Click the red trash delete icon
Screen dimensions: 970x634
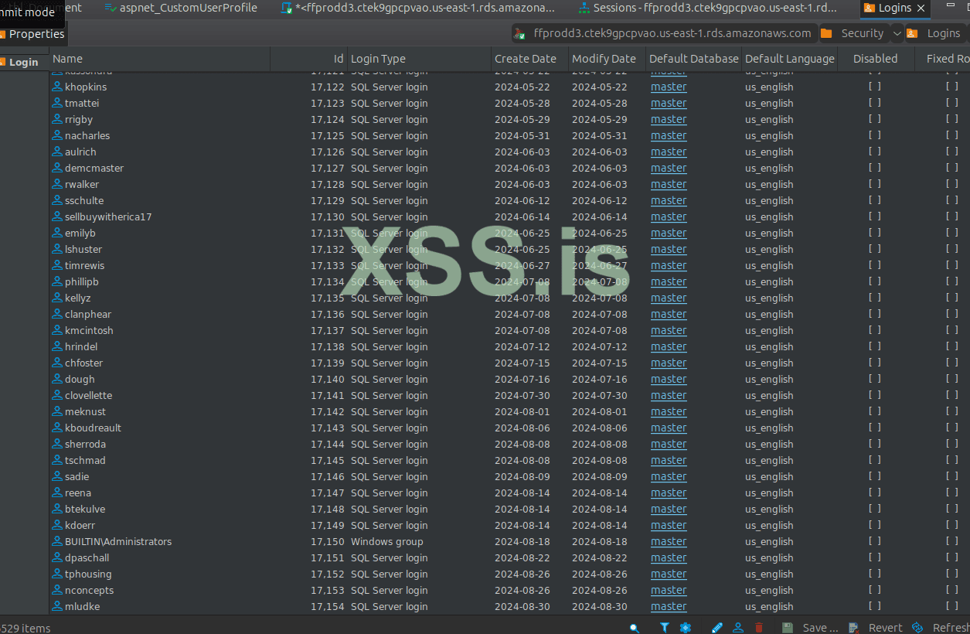(x=758, y=628)
